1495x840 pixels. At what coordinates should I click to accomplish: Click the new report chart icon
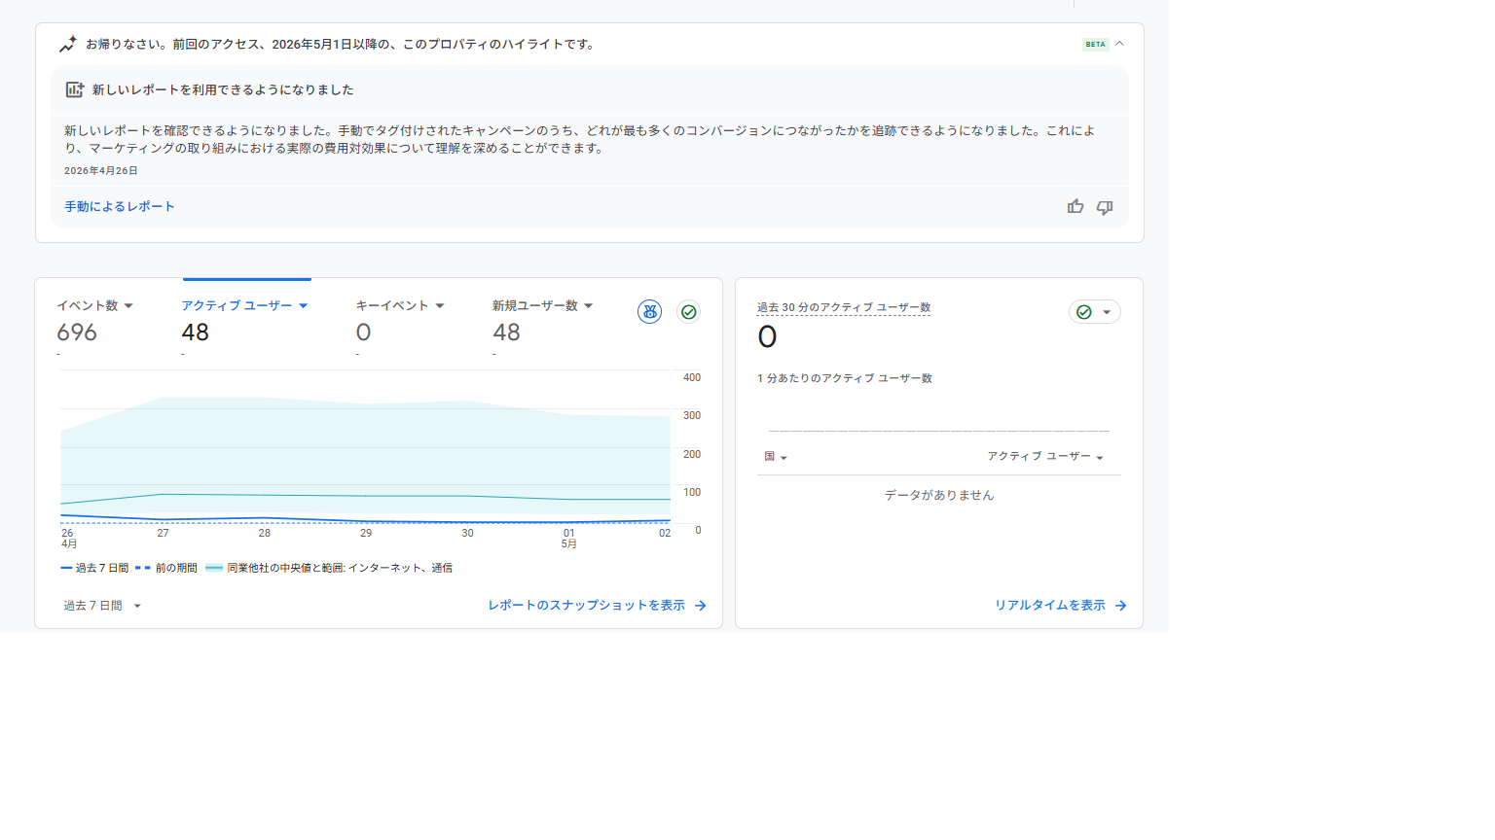(75, 89)
